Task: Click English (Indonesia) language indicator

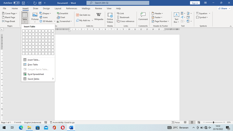Action: point(33,122)
